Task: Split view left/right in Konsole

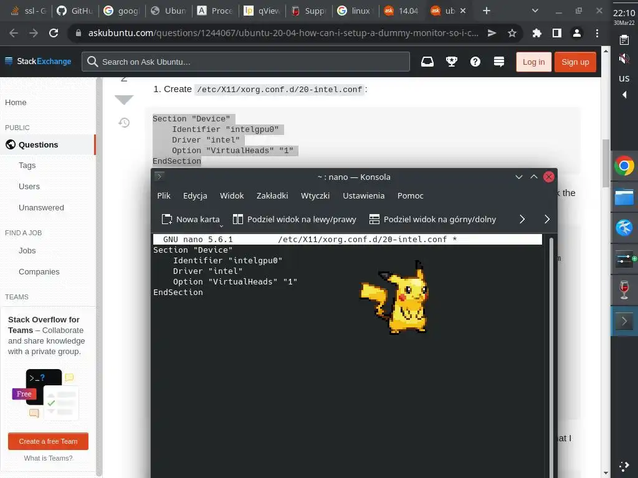Action: click(x=294, y=220)
